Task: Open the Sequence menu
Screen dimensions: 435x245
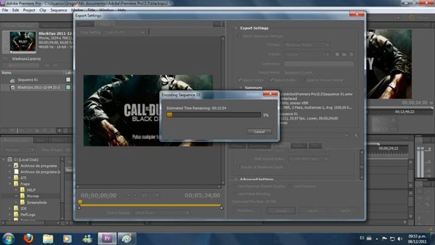Action: point(59,10)
